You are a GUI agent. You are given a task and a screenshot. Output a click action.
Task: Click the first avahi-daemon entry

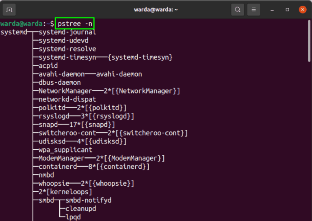61,74
